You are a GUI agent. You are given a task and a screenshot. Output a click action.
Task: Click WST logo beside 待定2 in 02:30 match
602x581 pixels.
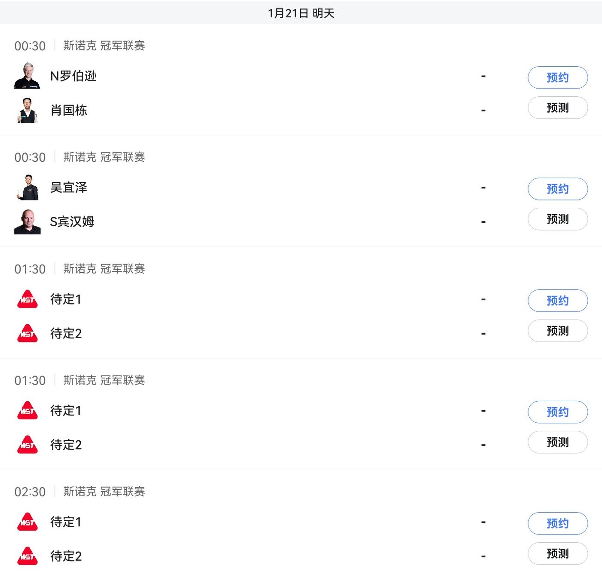tap(27, 556)
